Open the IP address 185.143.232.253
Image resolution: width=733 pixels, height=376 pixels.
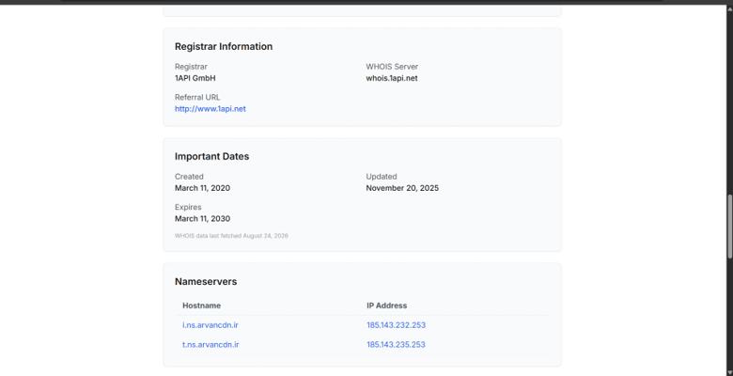coord(396,325)
